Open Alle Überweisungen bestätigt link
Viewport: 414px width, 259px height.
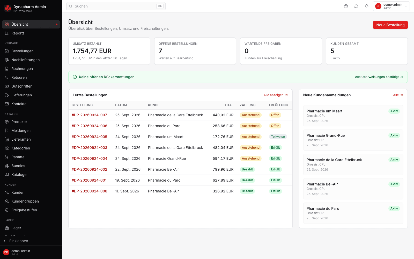click(379, 77)
